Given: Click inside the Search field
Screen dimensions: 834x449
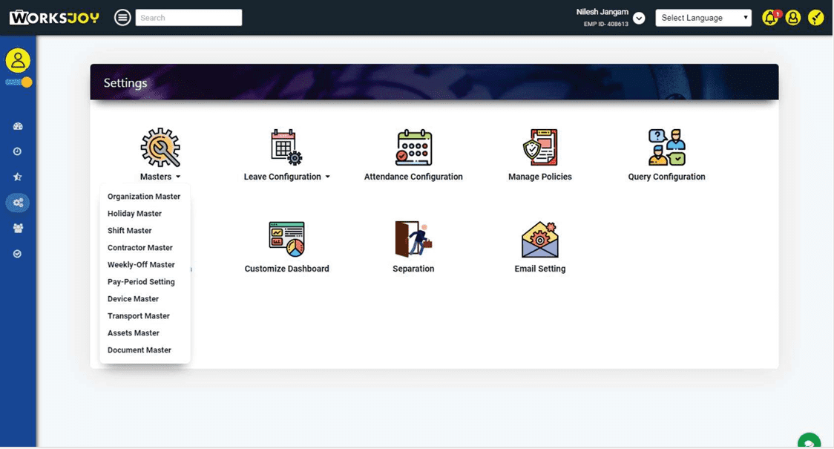Looking at the screenshot, I should click(188, 17).
